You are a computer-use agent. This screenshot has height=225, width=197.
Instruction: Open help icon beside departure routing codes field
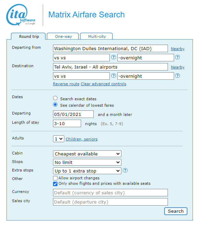(x=114, y=57)
